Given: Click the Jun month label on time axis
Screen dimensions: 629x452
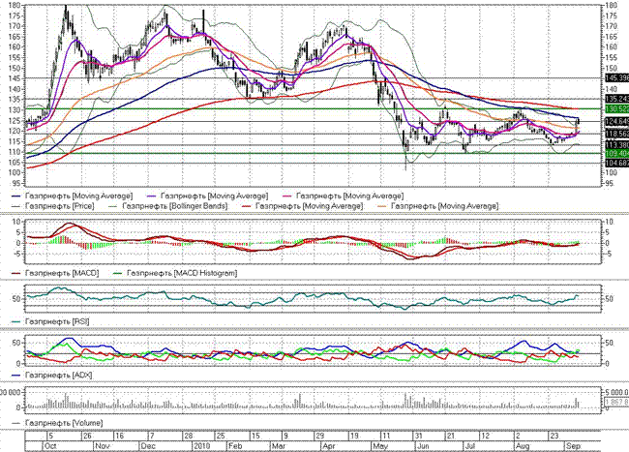Looking at the screenshot, I should point(423,446).
